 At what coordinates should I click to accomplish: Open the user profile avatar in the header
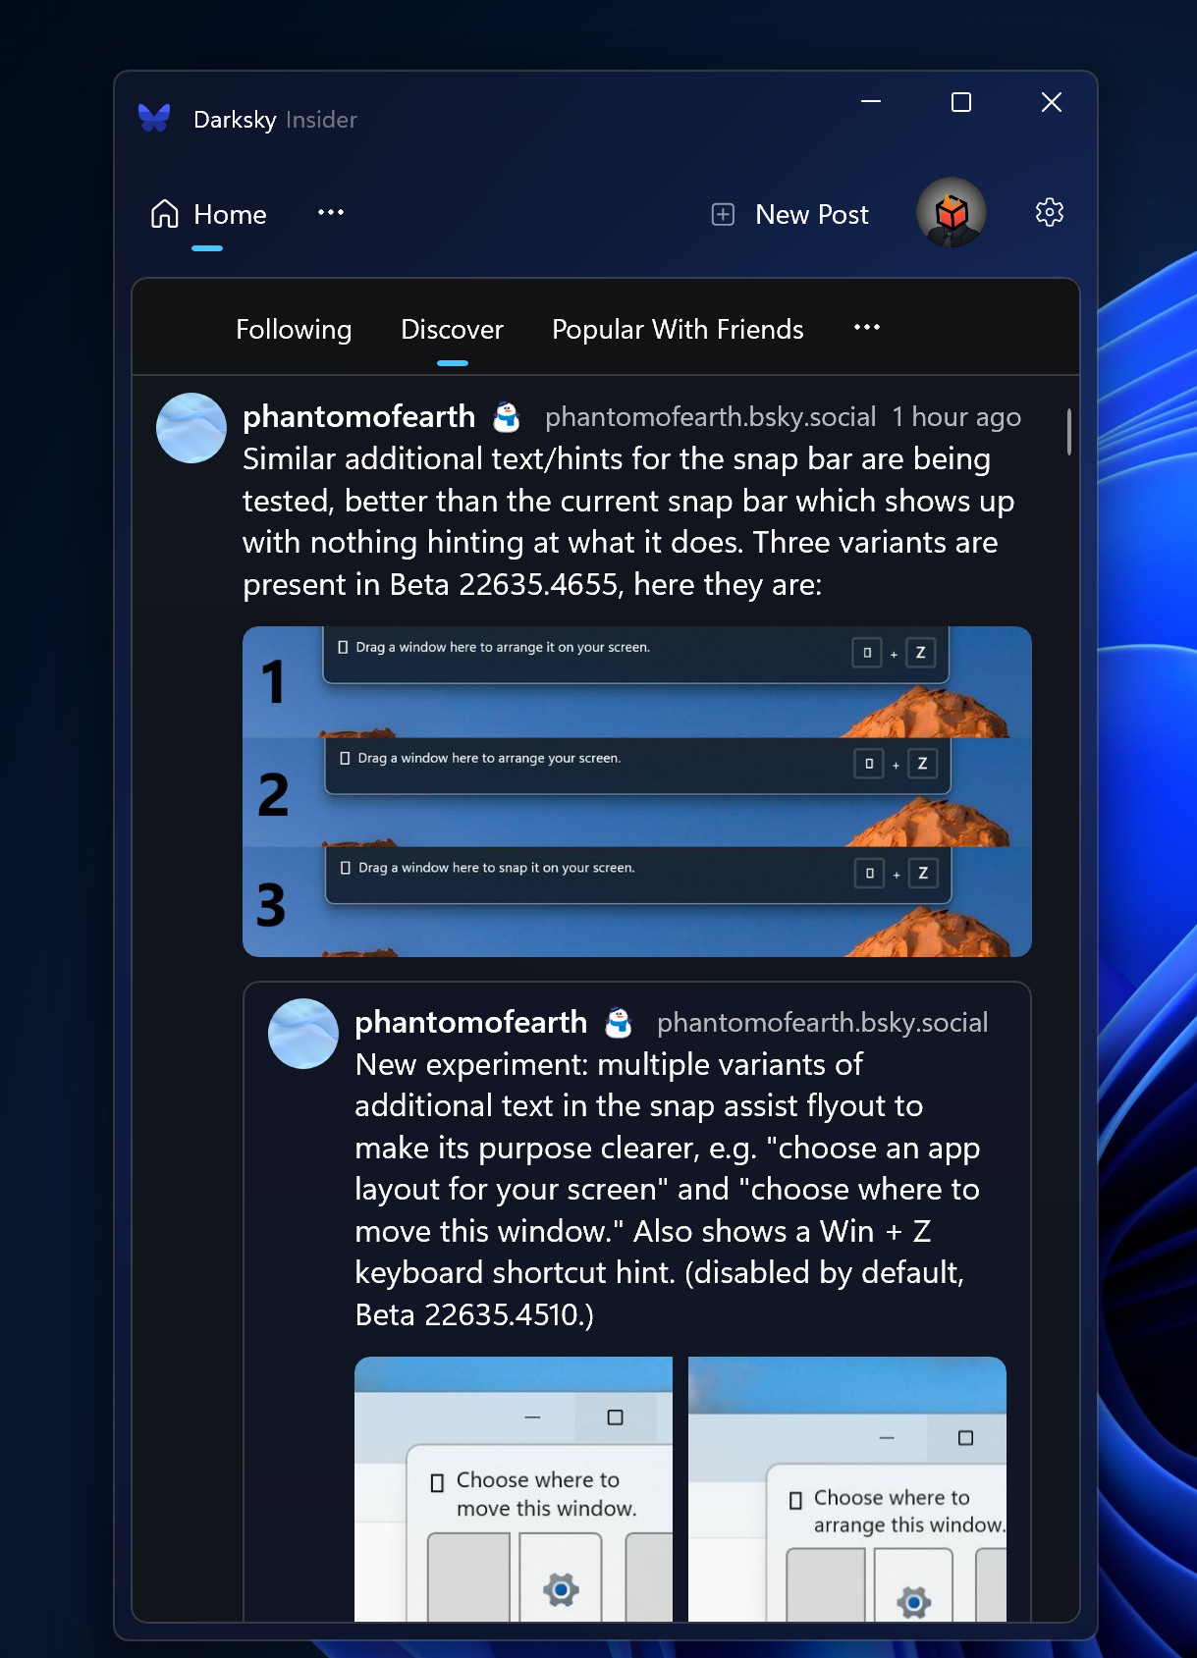[952, 212]
